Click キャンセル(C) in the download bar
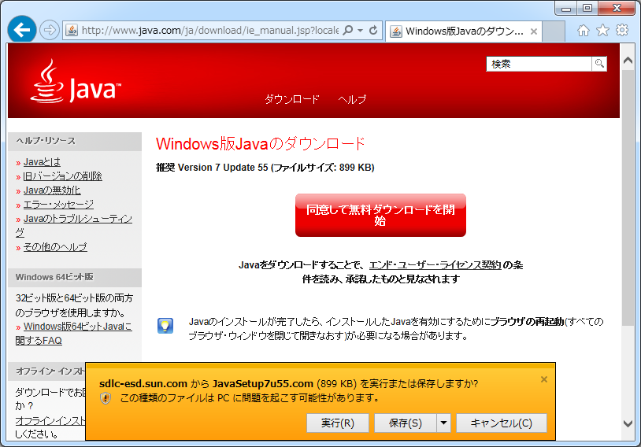The width and height of the screenshot is (641, 447). [x=502, y=423]
